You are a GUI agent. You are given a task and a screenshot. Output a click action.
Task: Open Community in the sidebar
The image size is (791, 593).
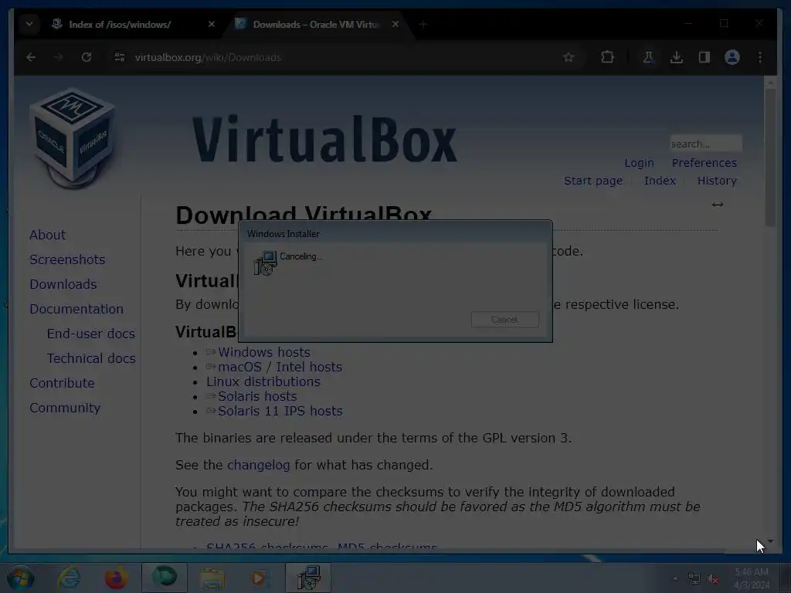[65, 408]
